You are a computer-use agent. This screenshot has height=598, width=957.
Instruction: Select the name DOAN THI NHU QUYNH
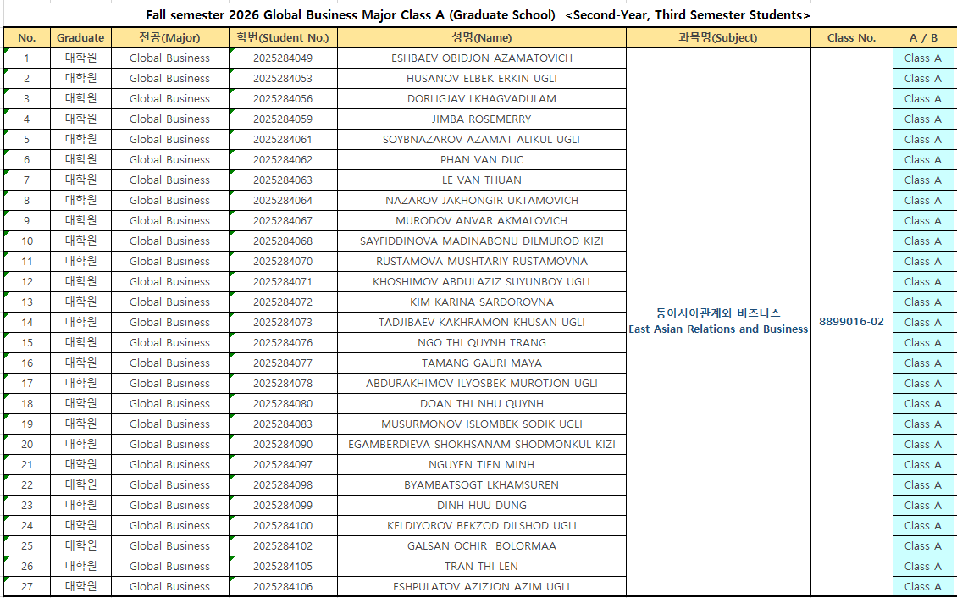coord(482,404)
